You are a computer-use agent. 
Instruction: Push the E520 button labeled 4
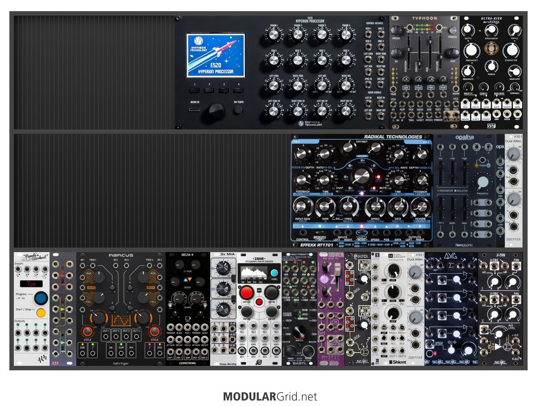(238, 91)
